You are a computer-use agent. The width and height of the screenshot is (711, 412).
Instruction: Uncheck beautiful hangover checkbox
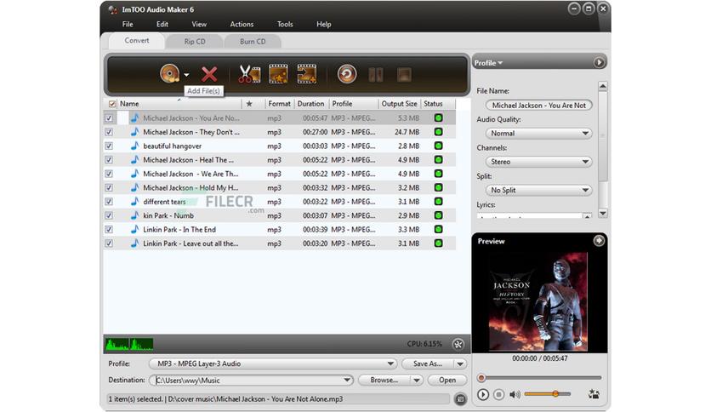click(109, 146)
